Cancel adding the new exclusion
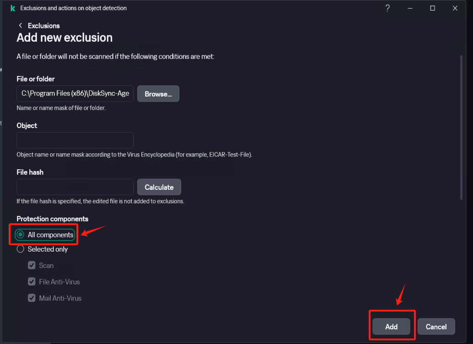 tap(436, 327)
